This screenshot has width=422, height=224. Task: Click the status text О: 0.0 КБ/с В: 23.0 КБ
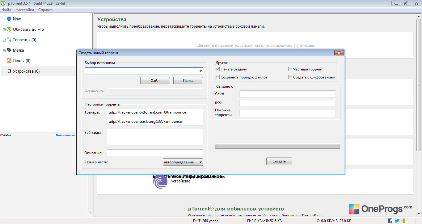coord(334,221)
